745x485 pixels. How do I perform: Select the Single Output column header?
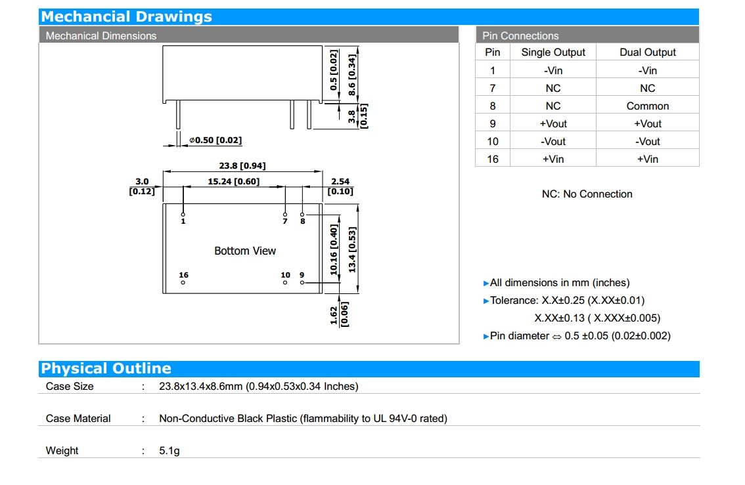point(553,53)
